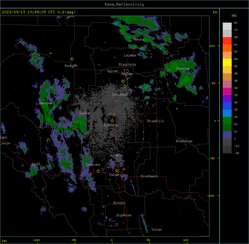Select the Lacombe city label

(x=130, y=55)
